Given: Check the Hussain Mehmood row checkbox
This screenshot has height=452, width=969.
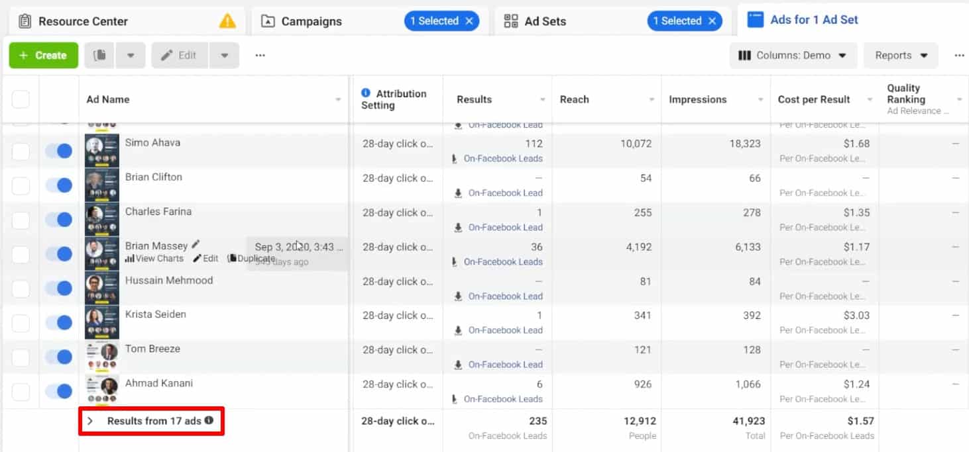Looking at the screenshot, I should pyautogui.click(x=21, y=288).
